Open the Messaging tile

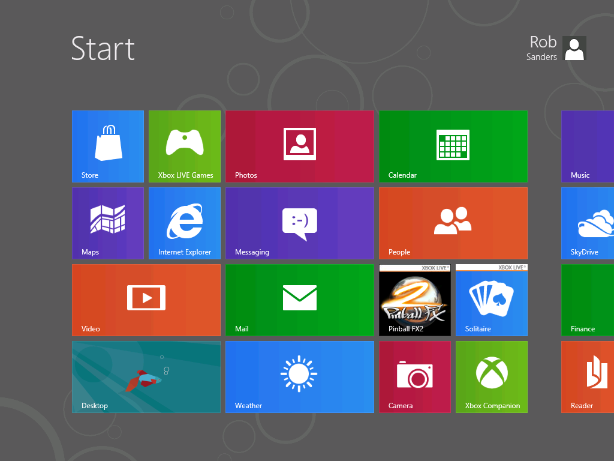[300, 223]
